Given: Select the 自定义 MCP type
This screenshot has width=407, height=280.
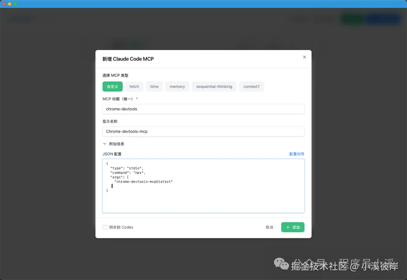Looking at the screenshot, I should [x=112, y=86].
